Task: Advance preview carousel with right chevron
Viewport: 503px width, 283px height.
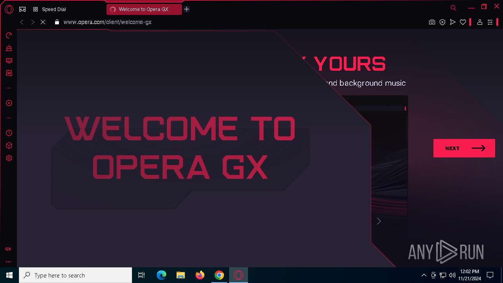Action: [x=379, y=221]
